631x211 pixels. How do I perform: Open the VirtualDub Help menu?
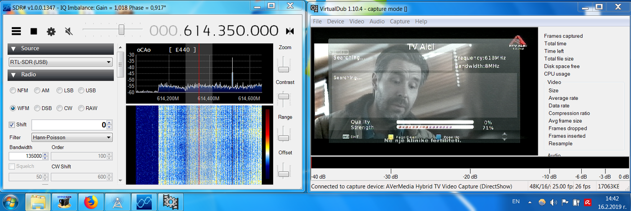421,22
